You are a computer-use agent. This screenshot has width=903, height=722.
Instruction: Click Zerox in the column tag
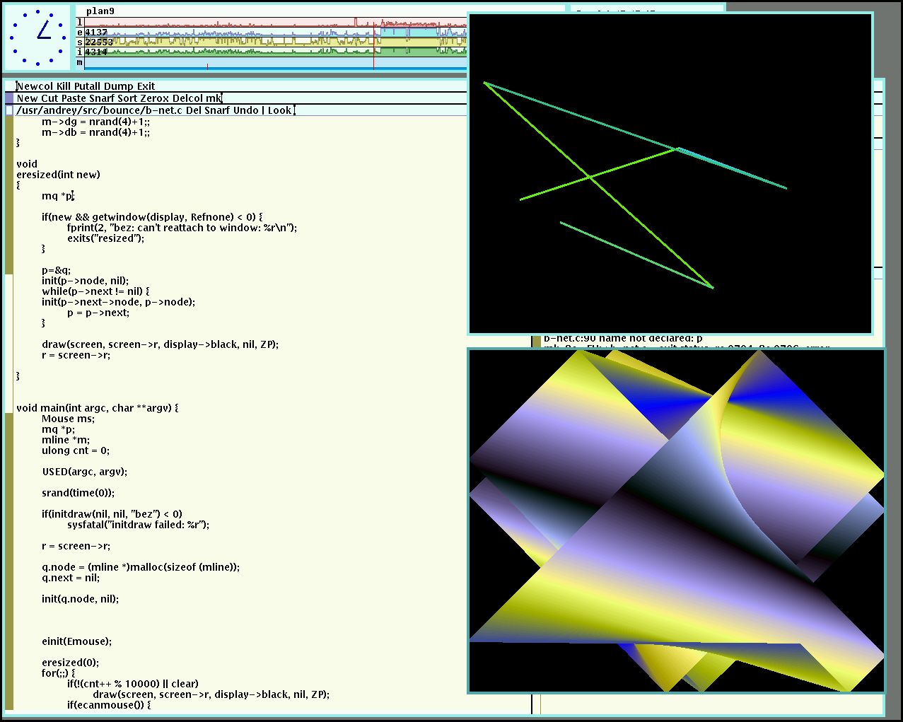(x=155, y=98)
